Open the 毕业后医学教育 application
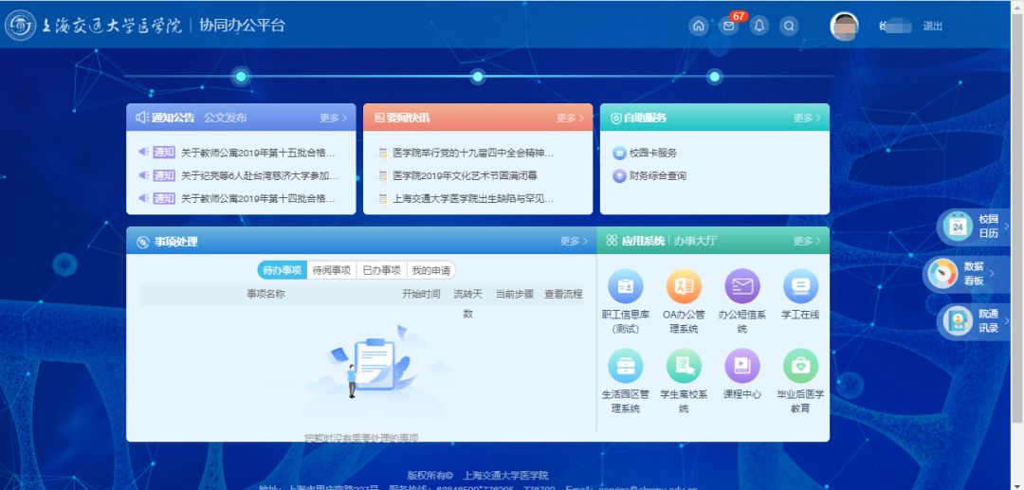Image resolution: width=1024 pixels, height=490 pixels. [x=800, y=366]
